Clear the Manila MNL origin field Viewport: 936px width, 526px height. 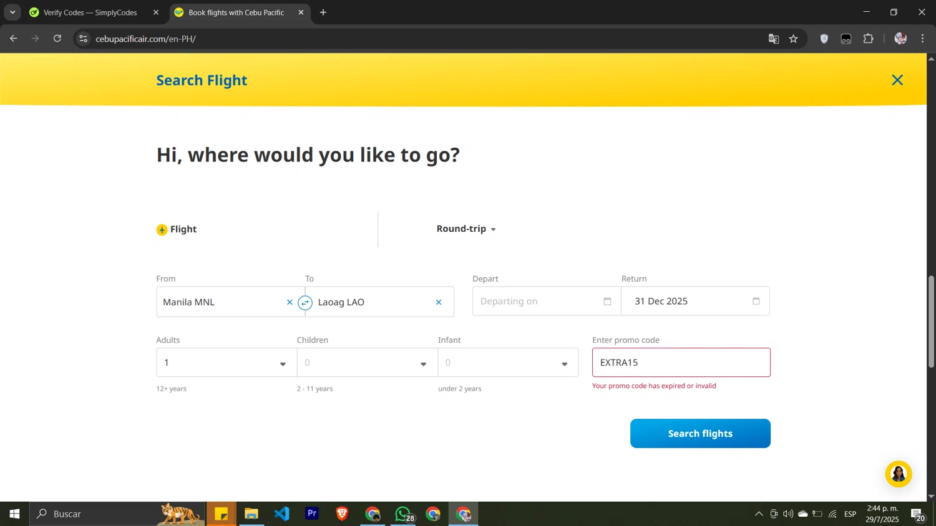click(x=290, y=302)
